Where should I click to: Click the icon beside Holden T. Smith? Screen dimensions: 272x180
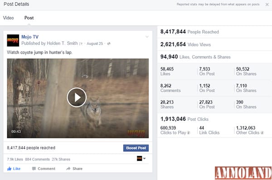tap(81, 44)
